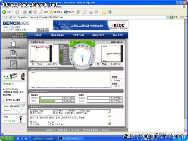Click the 0.0 % packet loss value box

click(117, 86)
